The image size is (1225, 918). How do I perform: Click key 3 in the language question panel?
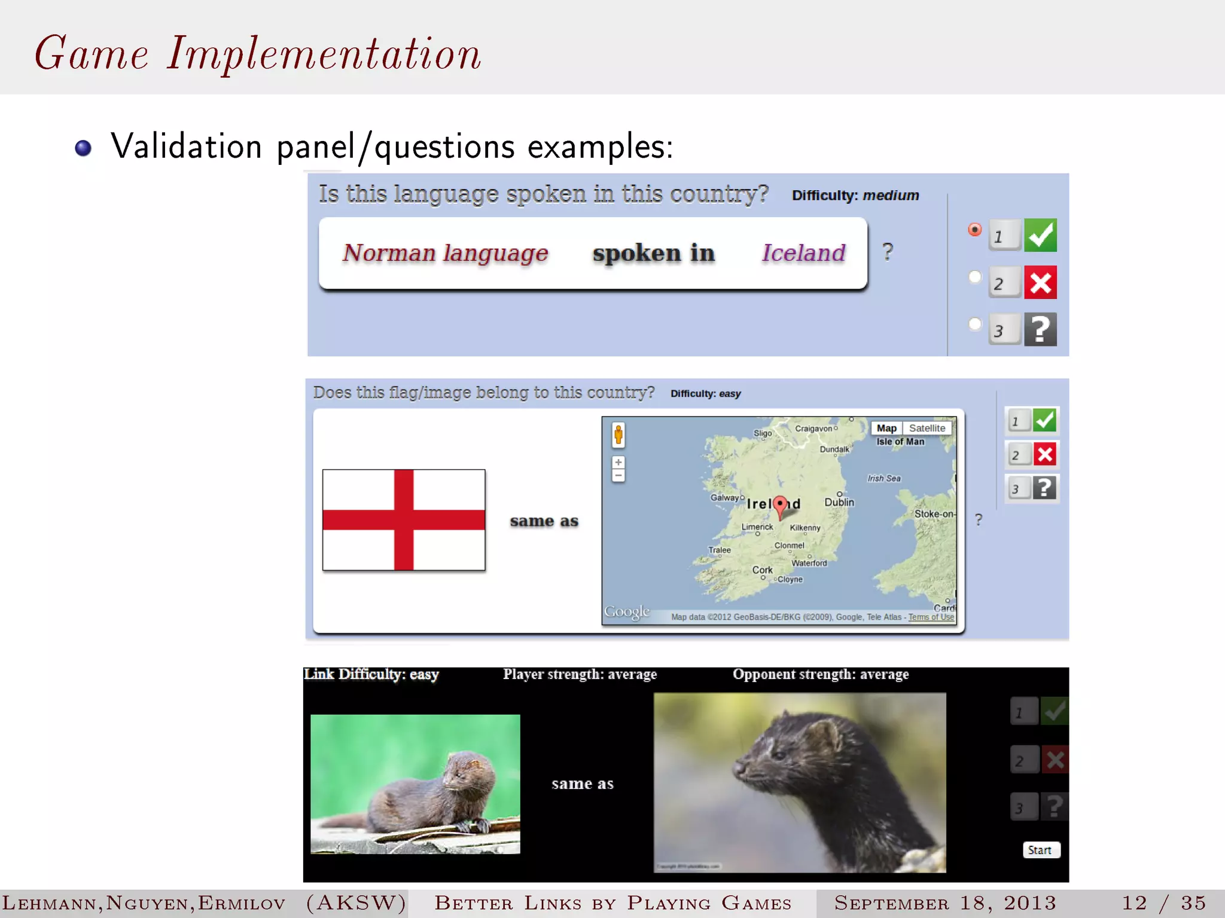pyautogui.click(x=1004, y=330)
